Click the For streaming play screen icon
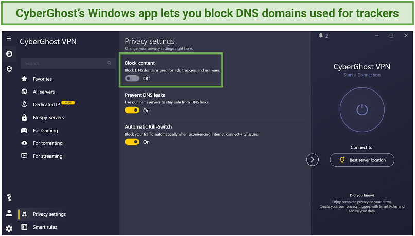Image resolution: width=415 pixels, height=236 pixels. click(x=24, y=156)
